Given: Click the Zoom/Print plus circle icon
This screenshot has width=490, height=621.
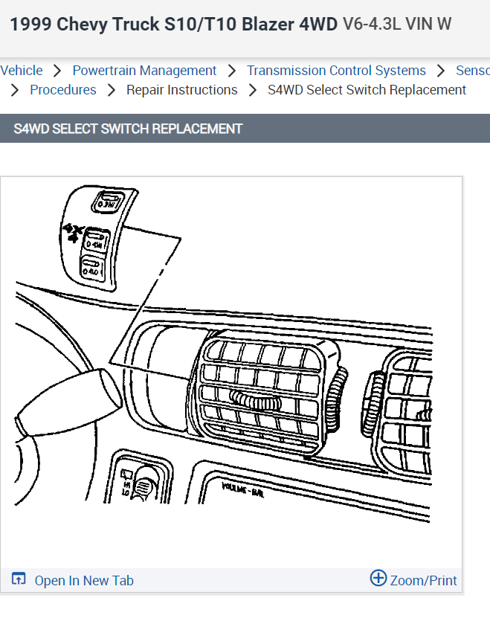Looking at the screenshot, I should point(378,578).
